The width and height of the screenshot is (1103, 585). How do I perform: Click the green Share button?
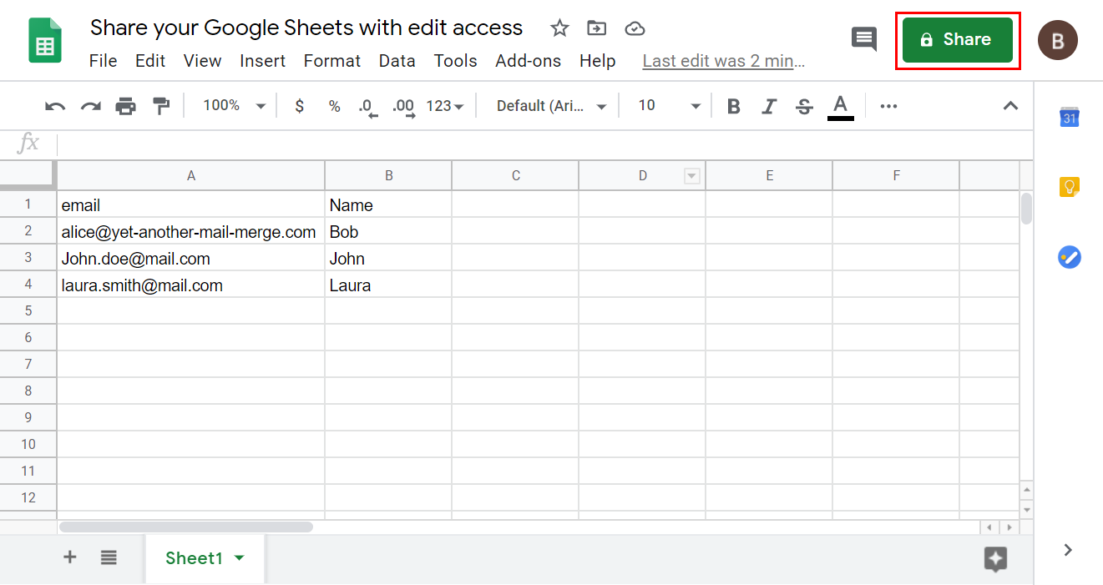(x=957, y=40)
